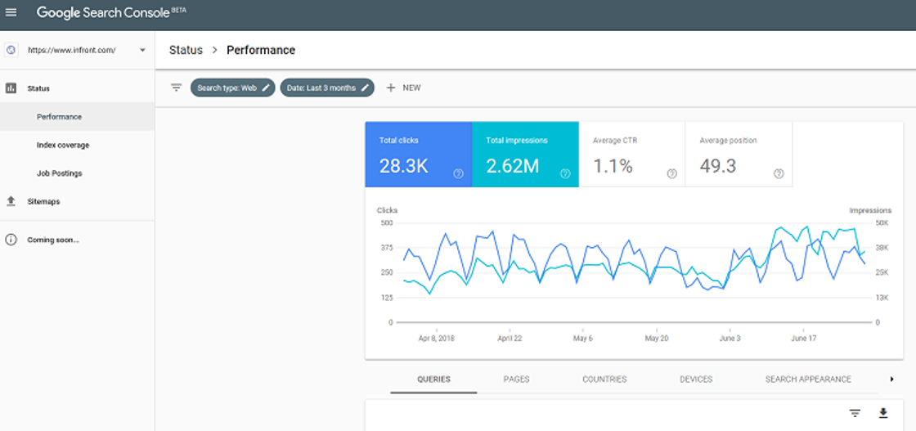
Task: Edit the Search type: Web filter
Action: click(232, 88)
